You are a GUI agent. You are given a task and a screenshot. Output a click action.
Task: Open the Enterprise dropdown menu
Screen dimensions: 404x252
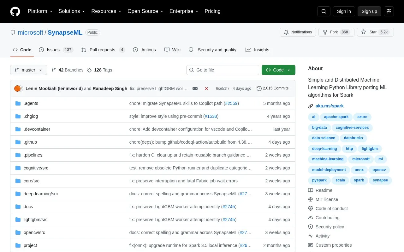184,11
